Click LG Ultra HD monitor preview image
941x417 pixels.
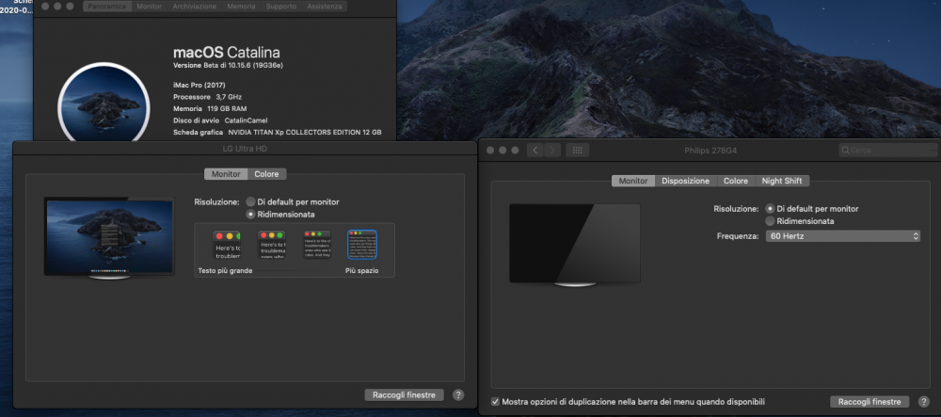click(109, 237)
